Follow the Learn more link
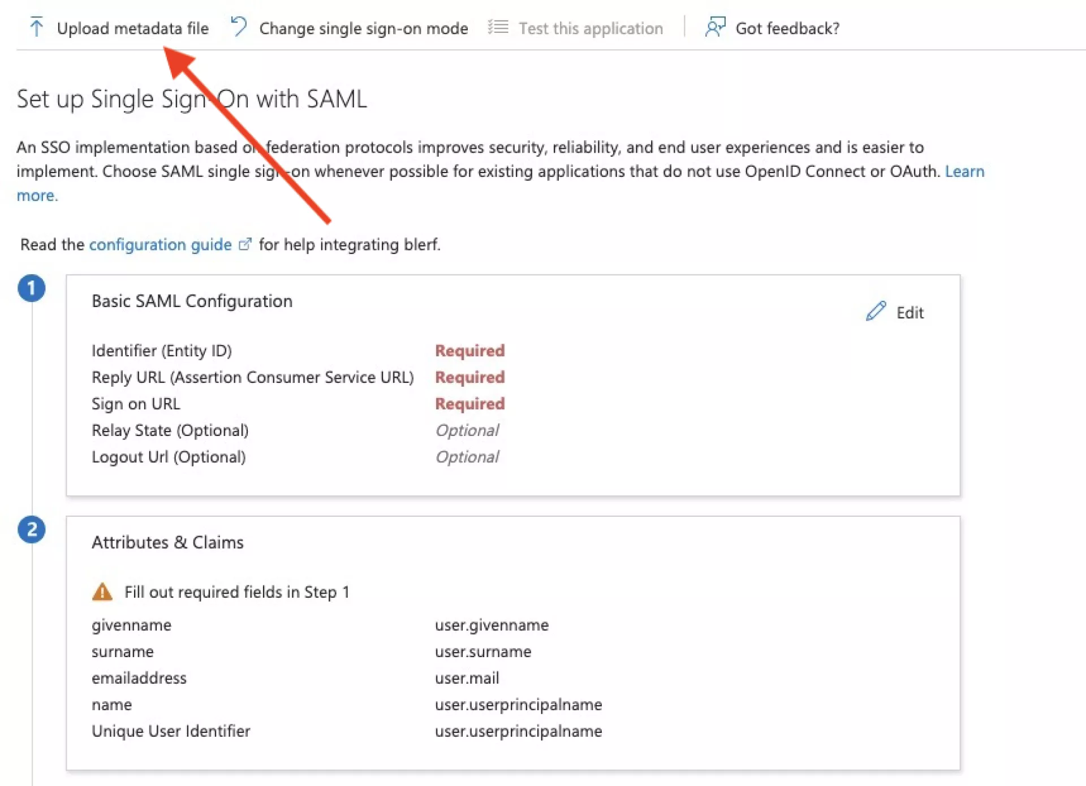 tap(964, 171)
